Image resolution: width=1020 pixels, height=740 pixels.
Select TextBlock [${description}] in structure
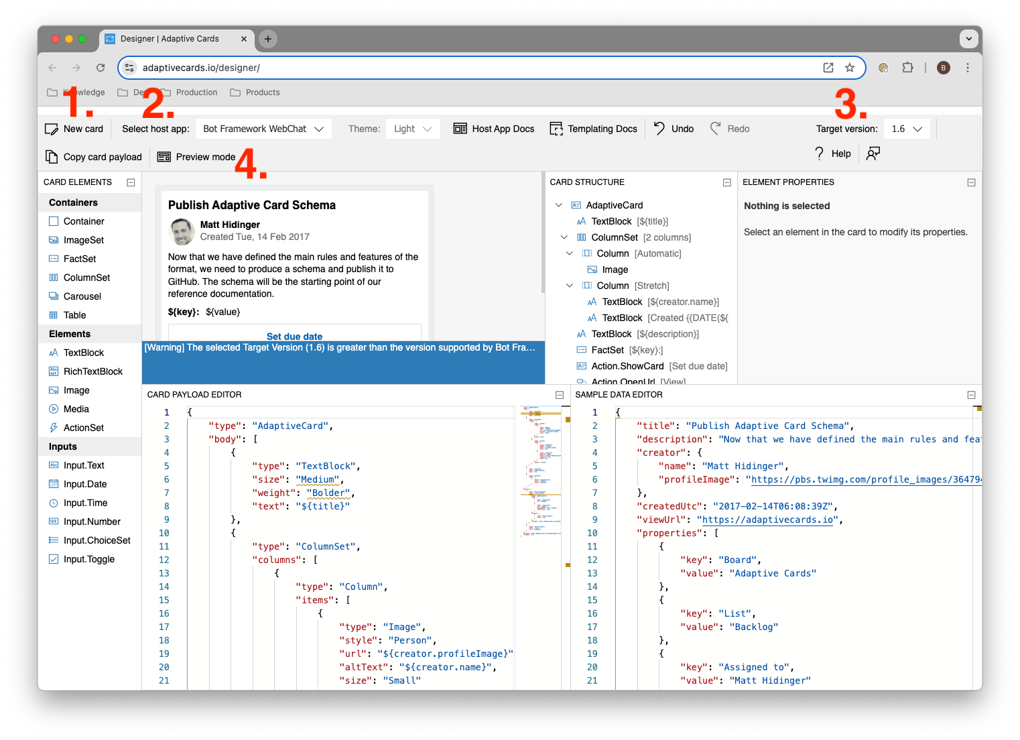point(637,334)
